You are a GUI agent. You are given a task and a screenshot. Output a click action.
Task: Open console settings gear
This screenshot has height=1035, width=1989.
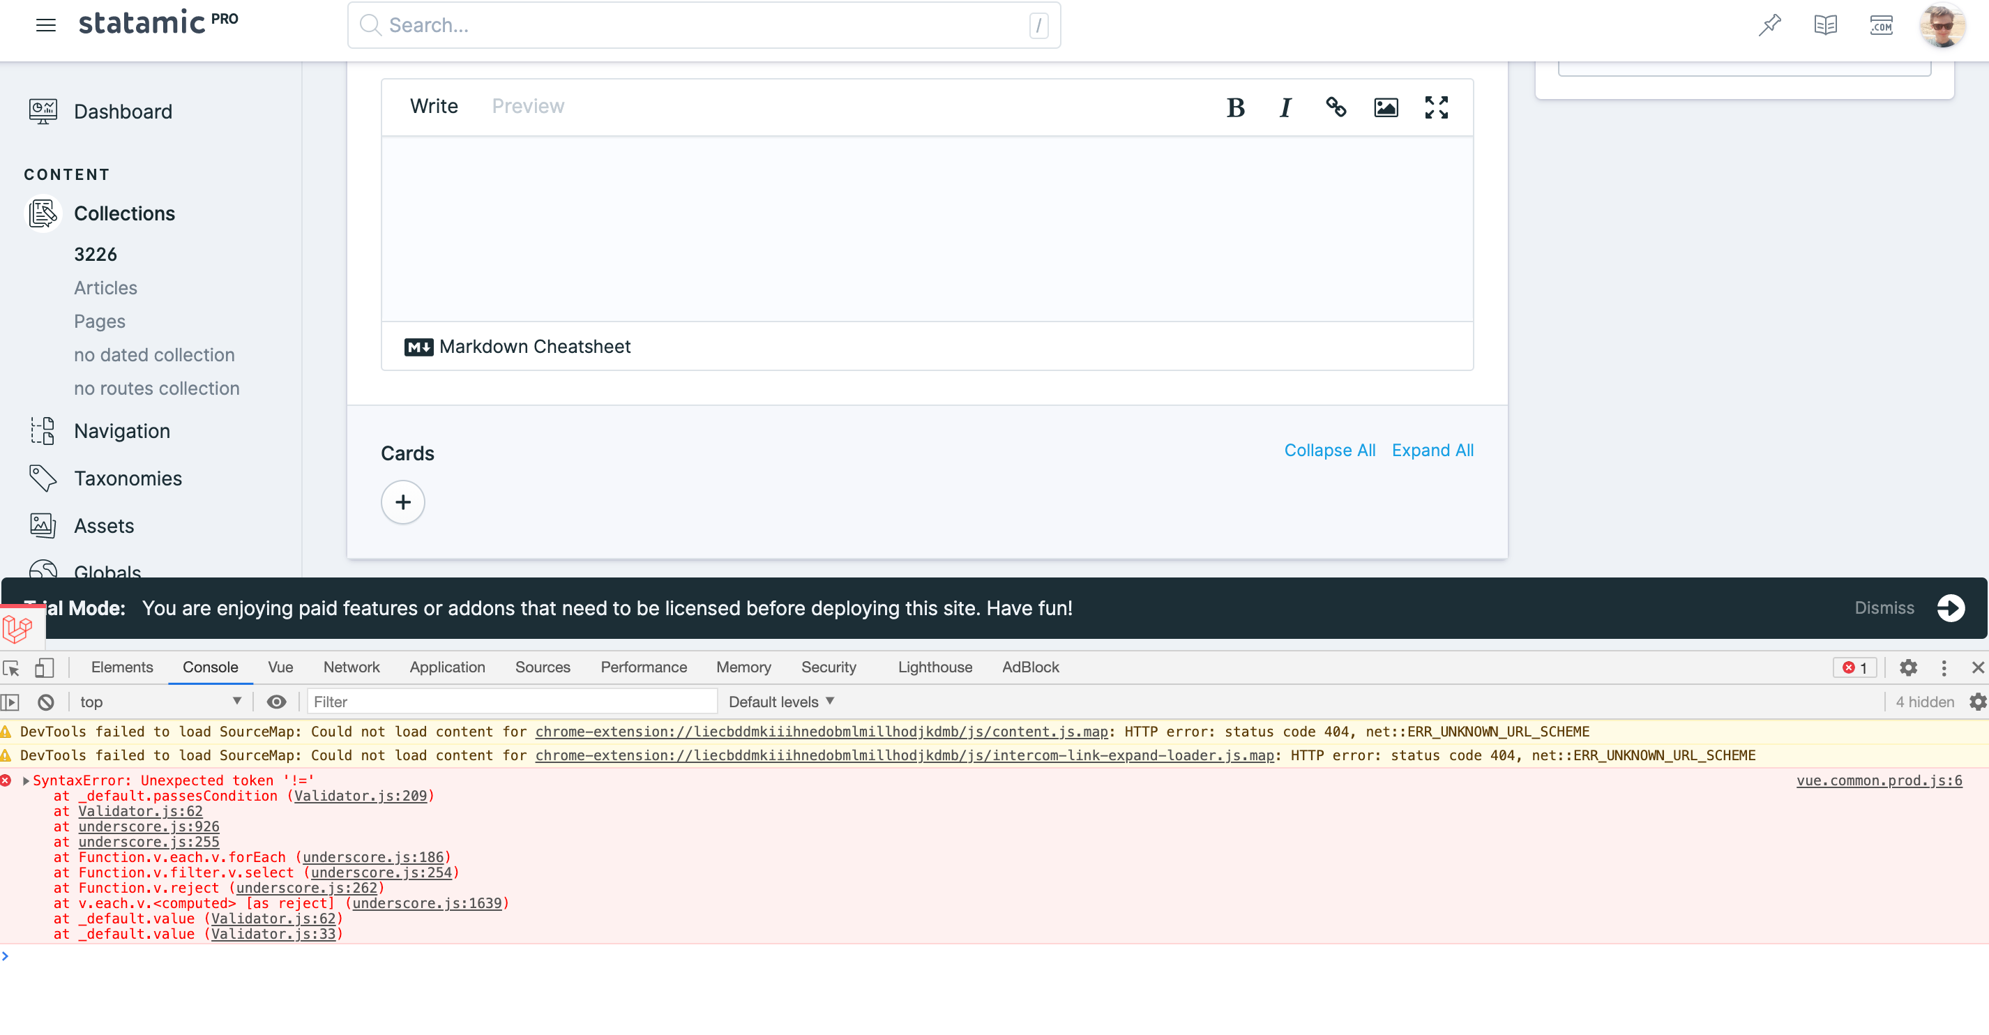1977,702
